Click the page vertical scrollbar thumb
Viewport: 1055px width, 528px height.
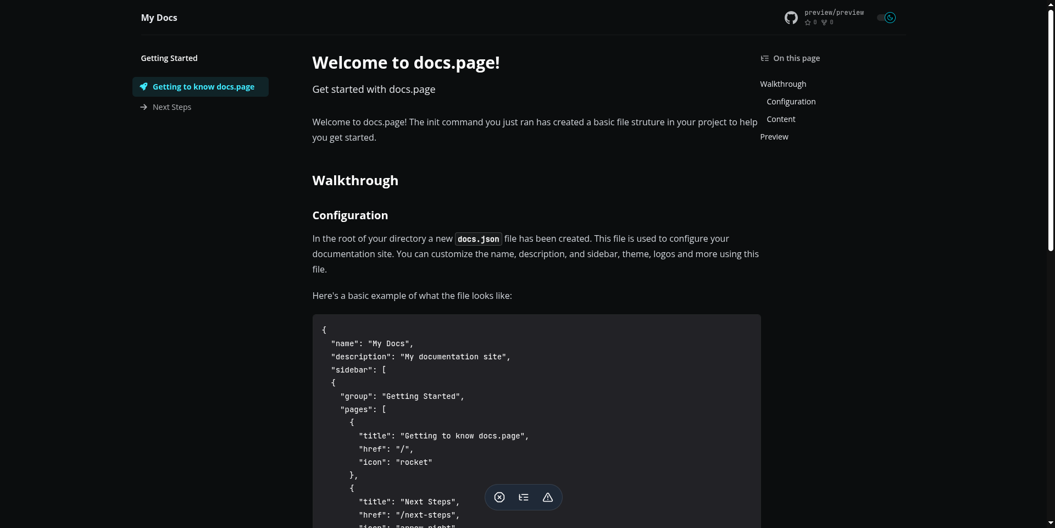1051,130
